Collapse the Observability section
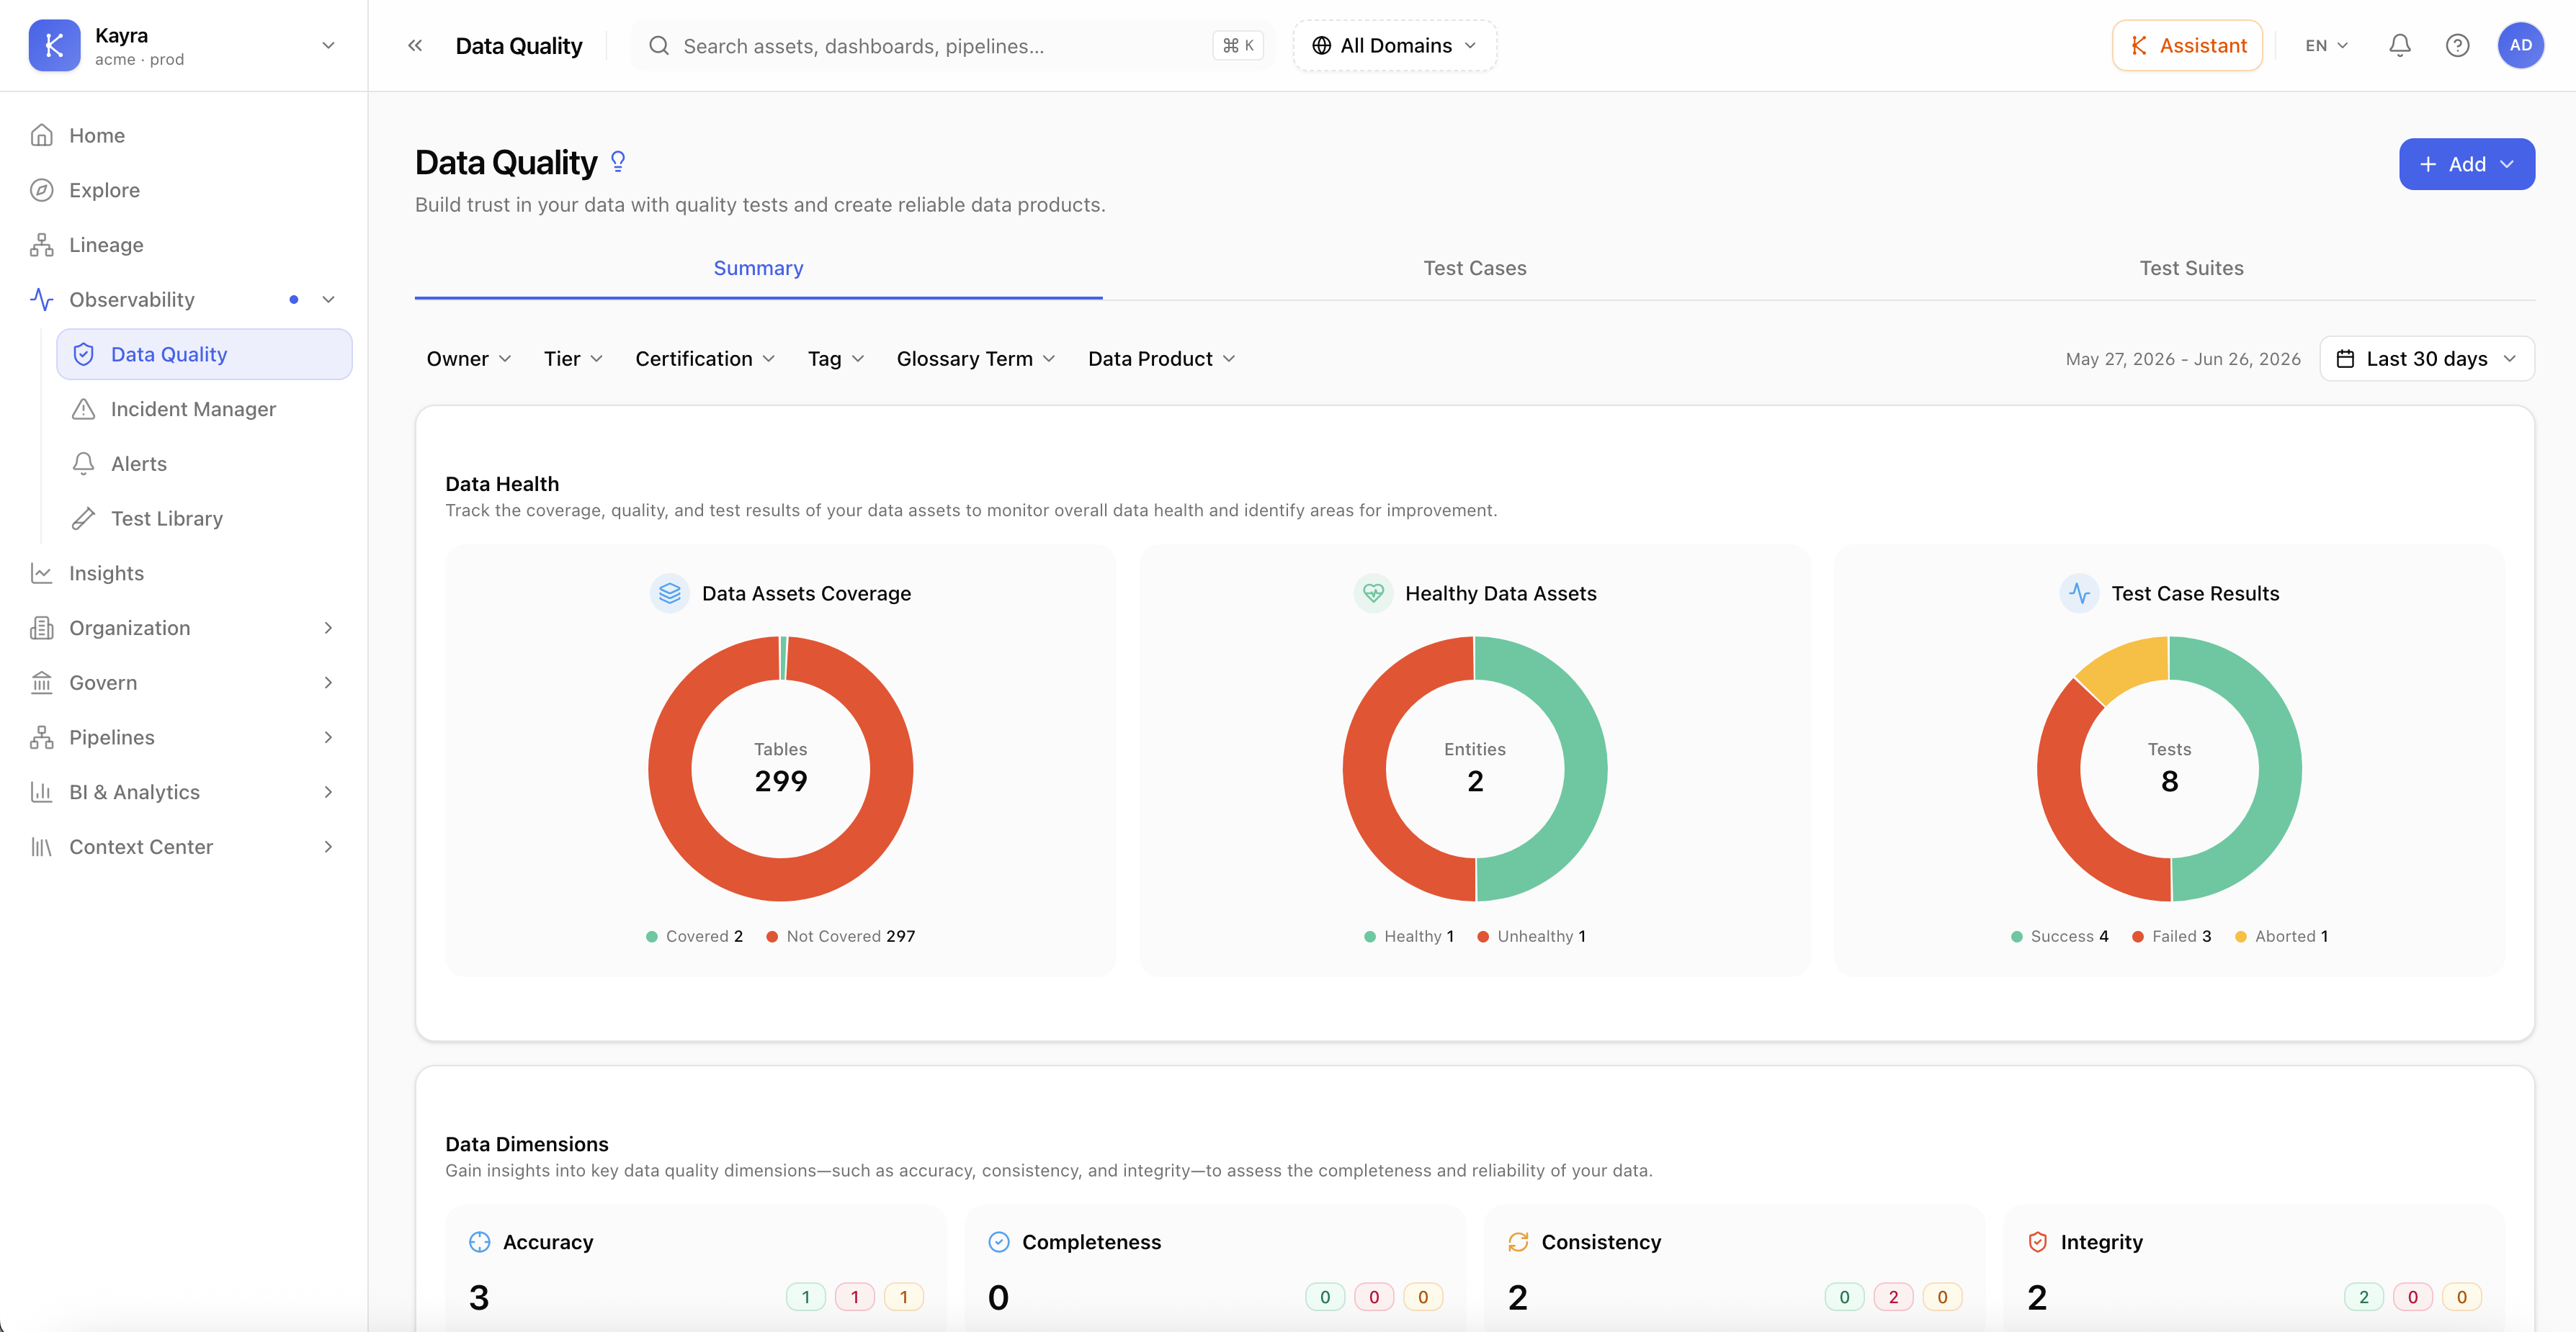This screenshot has height=1332, width=2576. click(x=328, y=300)
